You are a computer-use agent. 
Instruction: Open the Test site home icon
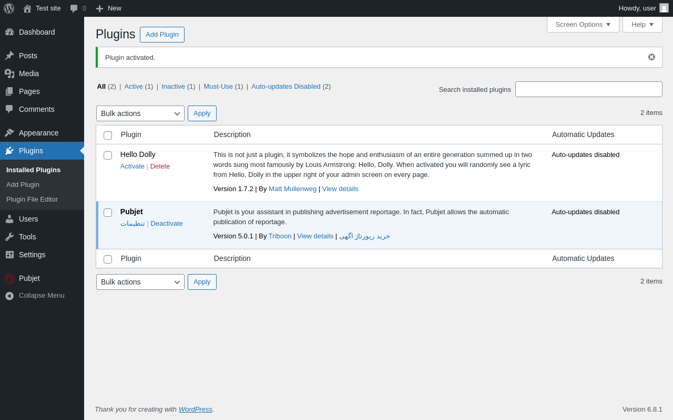click(x=27, y=8)
